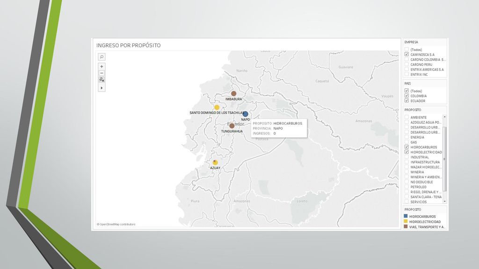Screen dimensions: 479x269
Task: Click the TUNGURAHUA province label
Action: click(232, 131)
